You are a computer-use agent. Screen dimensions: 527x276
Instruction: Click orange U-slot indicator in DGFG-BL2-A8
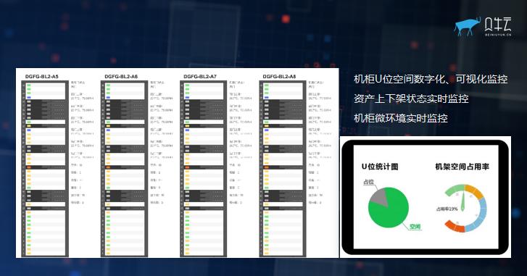267,167
